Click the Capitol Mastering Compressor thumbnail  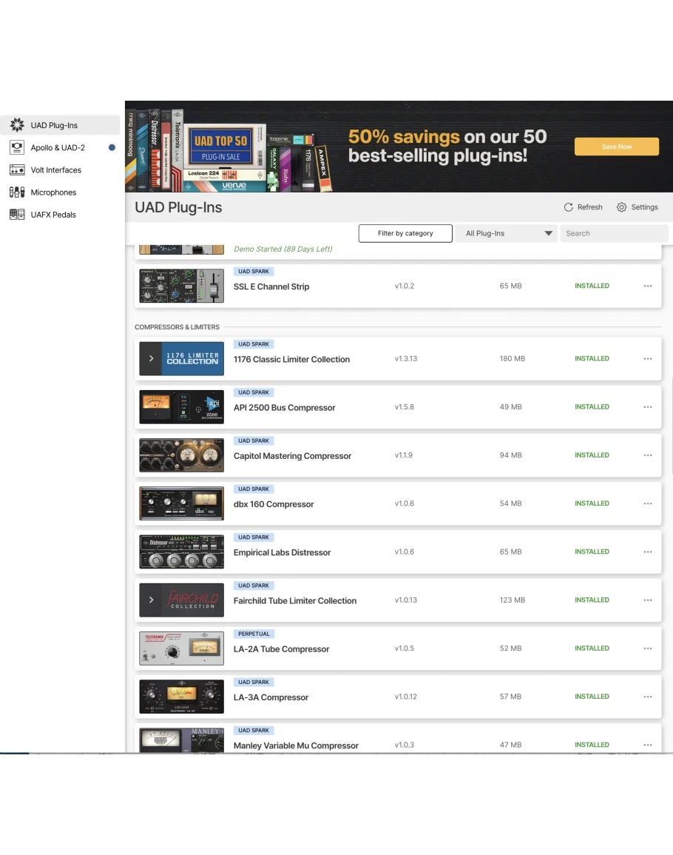click(x=181, y=455)
